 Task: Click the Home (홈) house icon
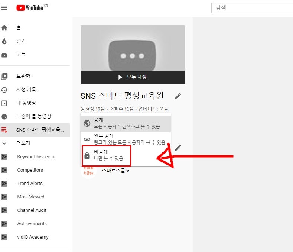pyautogui.click(x=4, y=28)
